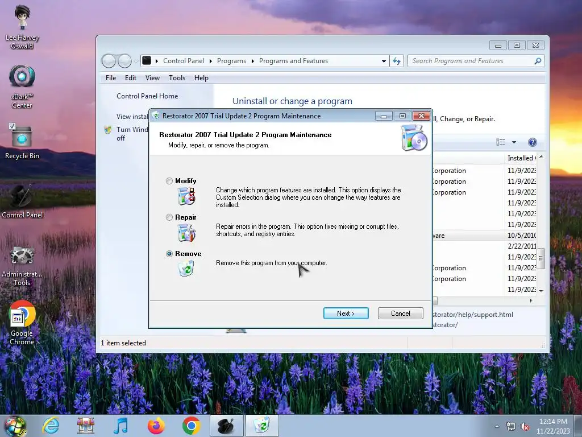Open the File menu in Programs and Features
This screenshot has height=437, width=582.
[111, 77]
